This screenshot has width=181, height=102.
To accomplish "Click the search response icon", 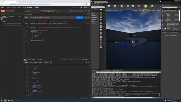I will pos(89,62).
